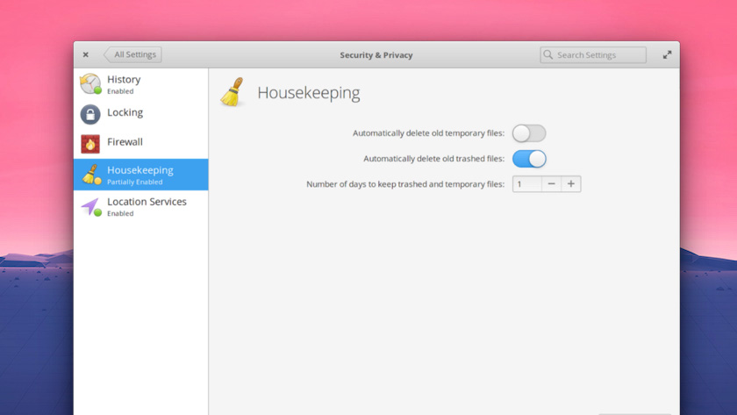
Task: Disable automatically delete old trashed files
Action: [x=529, y=159]
